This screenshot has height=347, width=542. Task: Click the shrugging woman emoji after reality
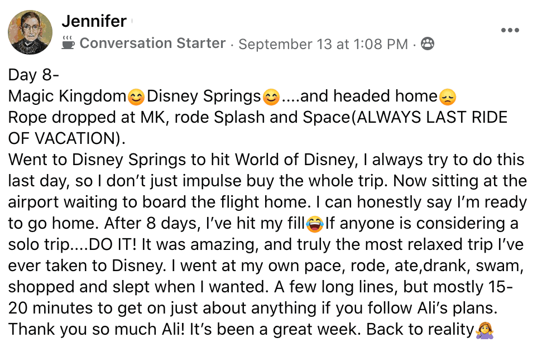click(485, 330)
